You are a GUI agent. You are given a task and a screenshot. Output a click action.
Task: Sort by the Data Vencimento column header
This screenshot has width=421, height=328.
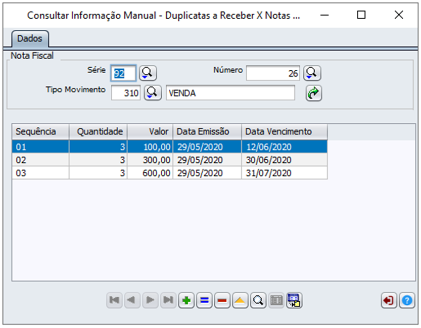coord(285,131)
